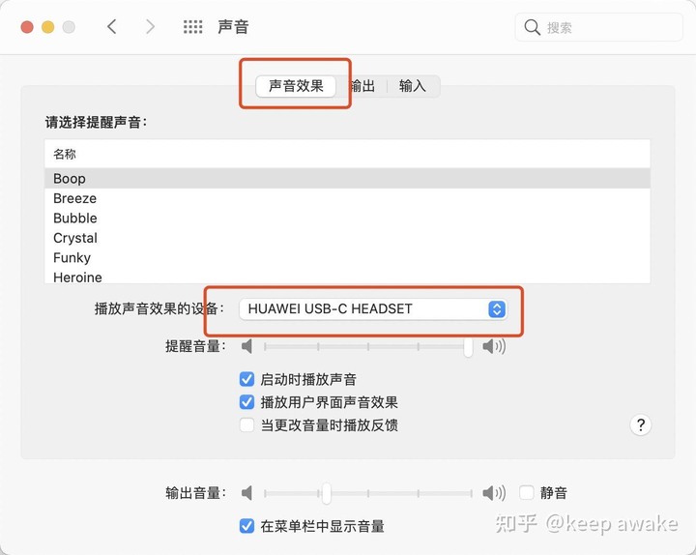Toggle 在菜单栏中显示音量 checkbox

(246, 526)
